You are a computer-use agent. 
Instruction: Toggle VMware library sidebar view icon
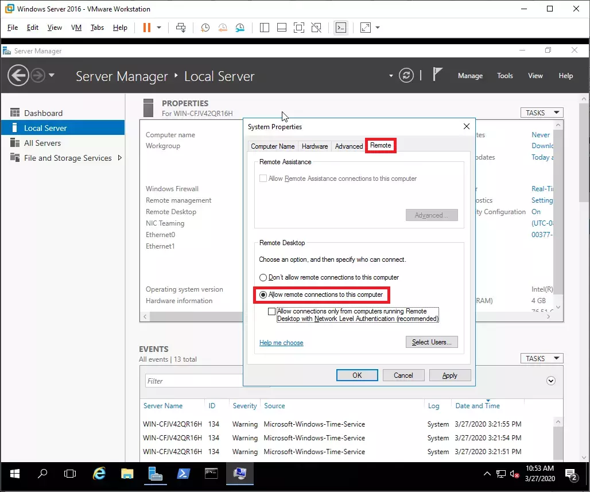(x=265, y=28)
